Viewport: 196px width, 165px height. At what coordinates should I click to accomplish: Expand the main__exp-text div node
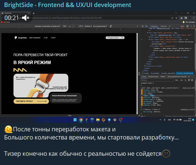[149, 37]
